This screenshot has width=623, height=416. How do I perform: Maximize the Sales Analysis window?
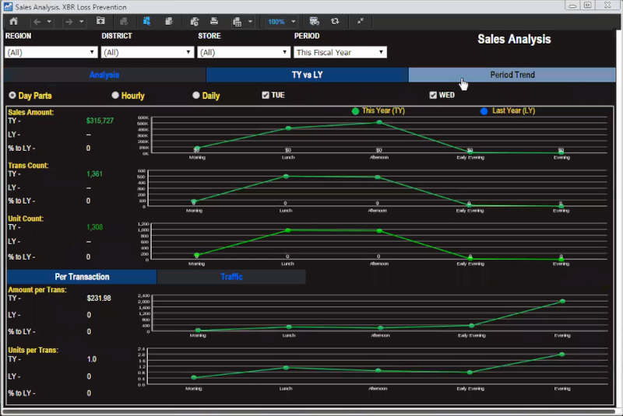(588, 5)
